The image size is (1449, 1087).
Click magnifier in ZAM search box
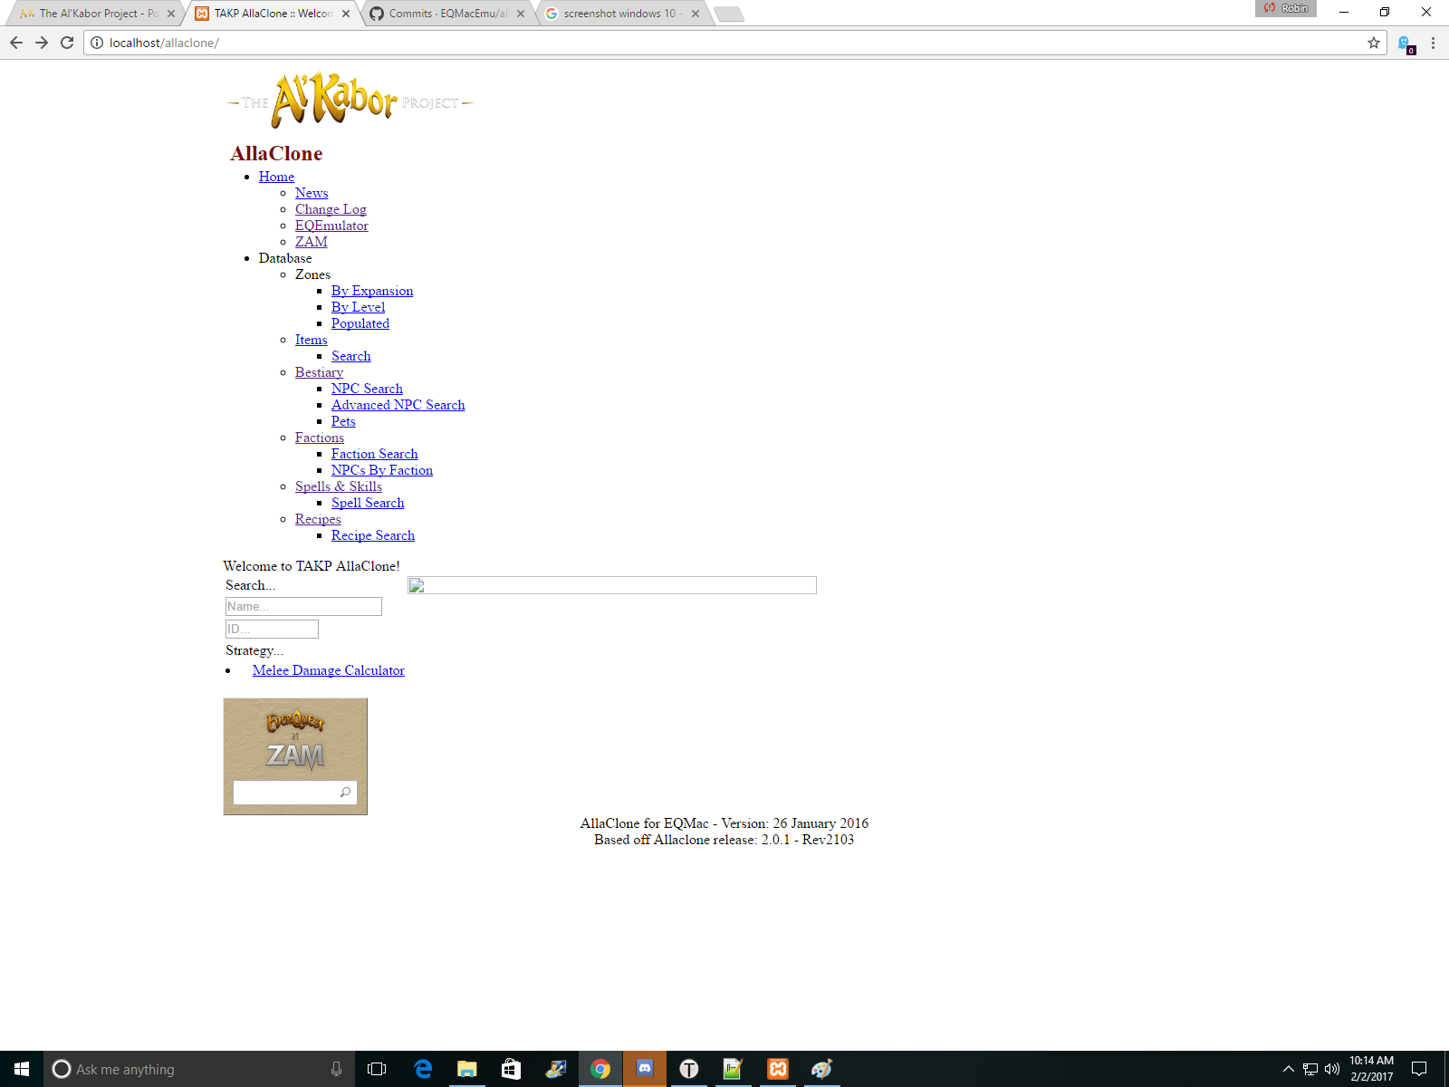[x=345, y=793]
